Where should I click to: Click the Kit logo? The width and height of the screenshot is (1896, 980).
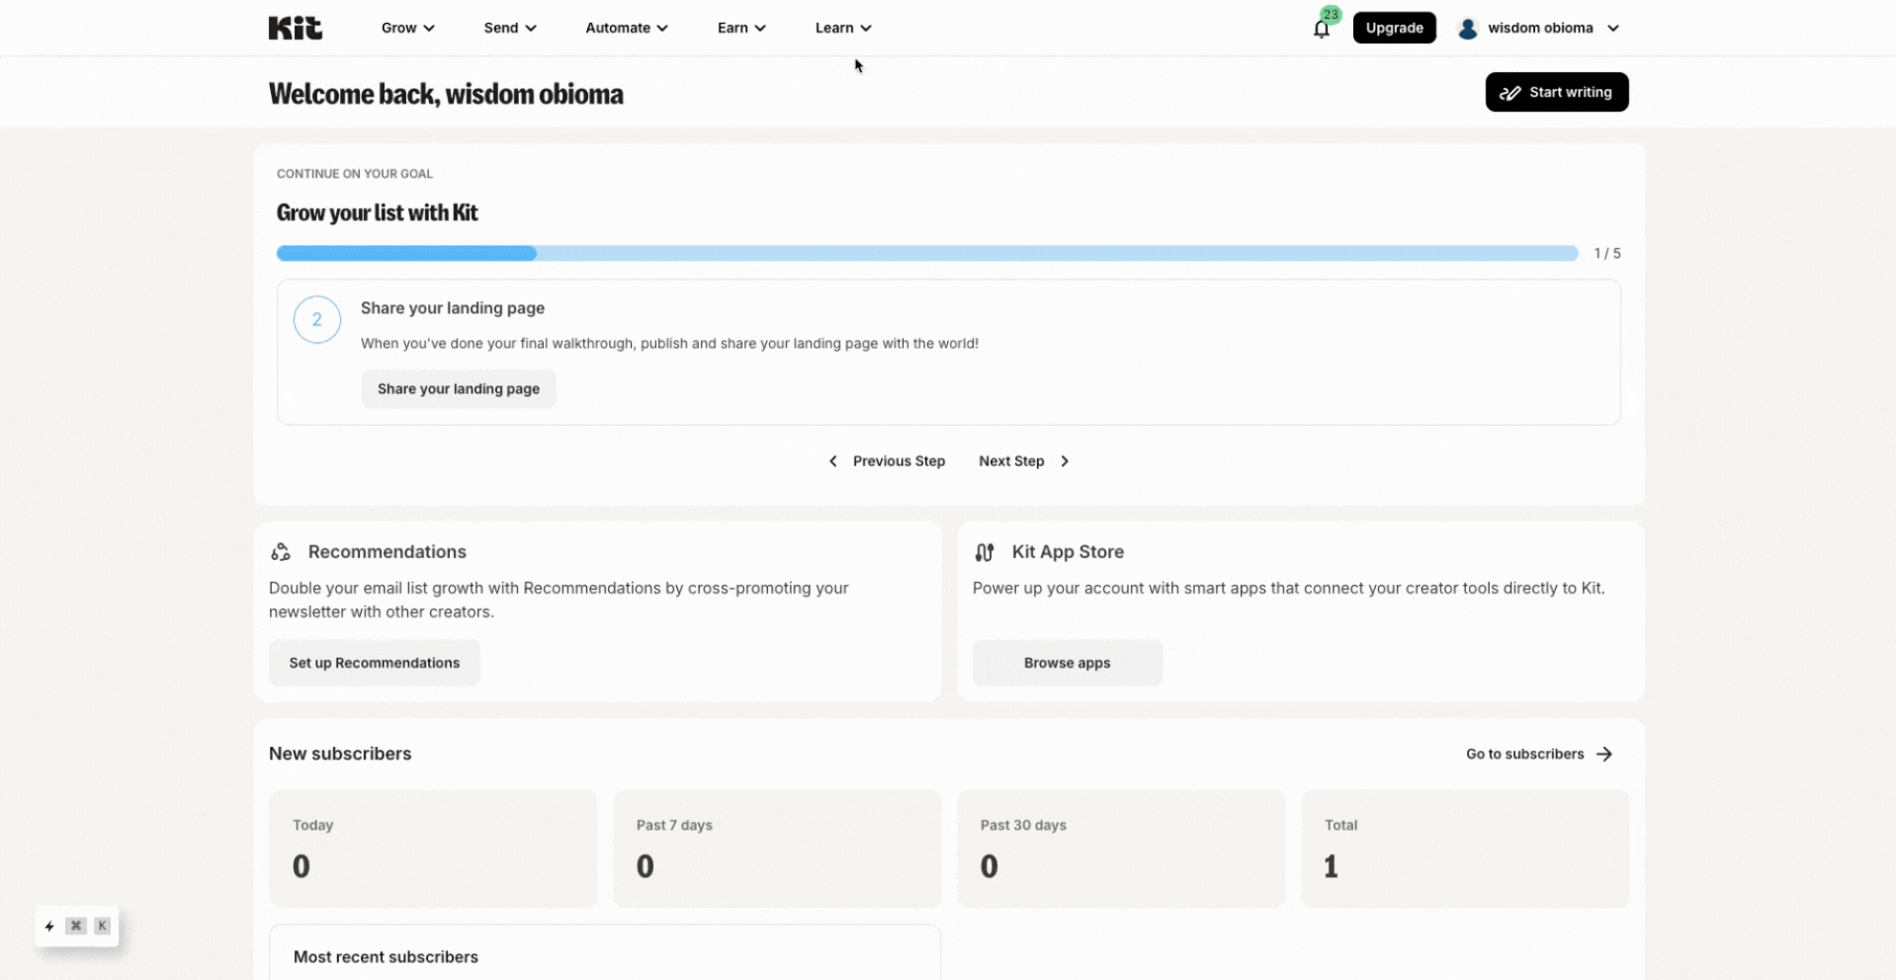295,27
